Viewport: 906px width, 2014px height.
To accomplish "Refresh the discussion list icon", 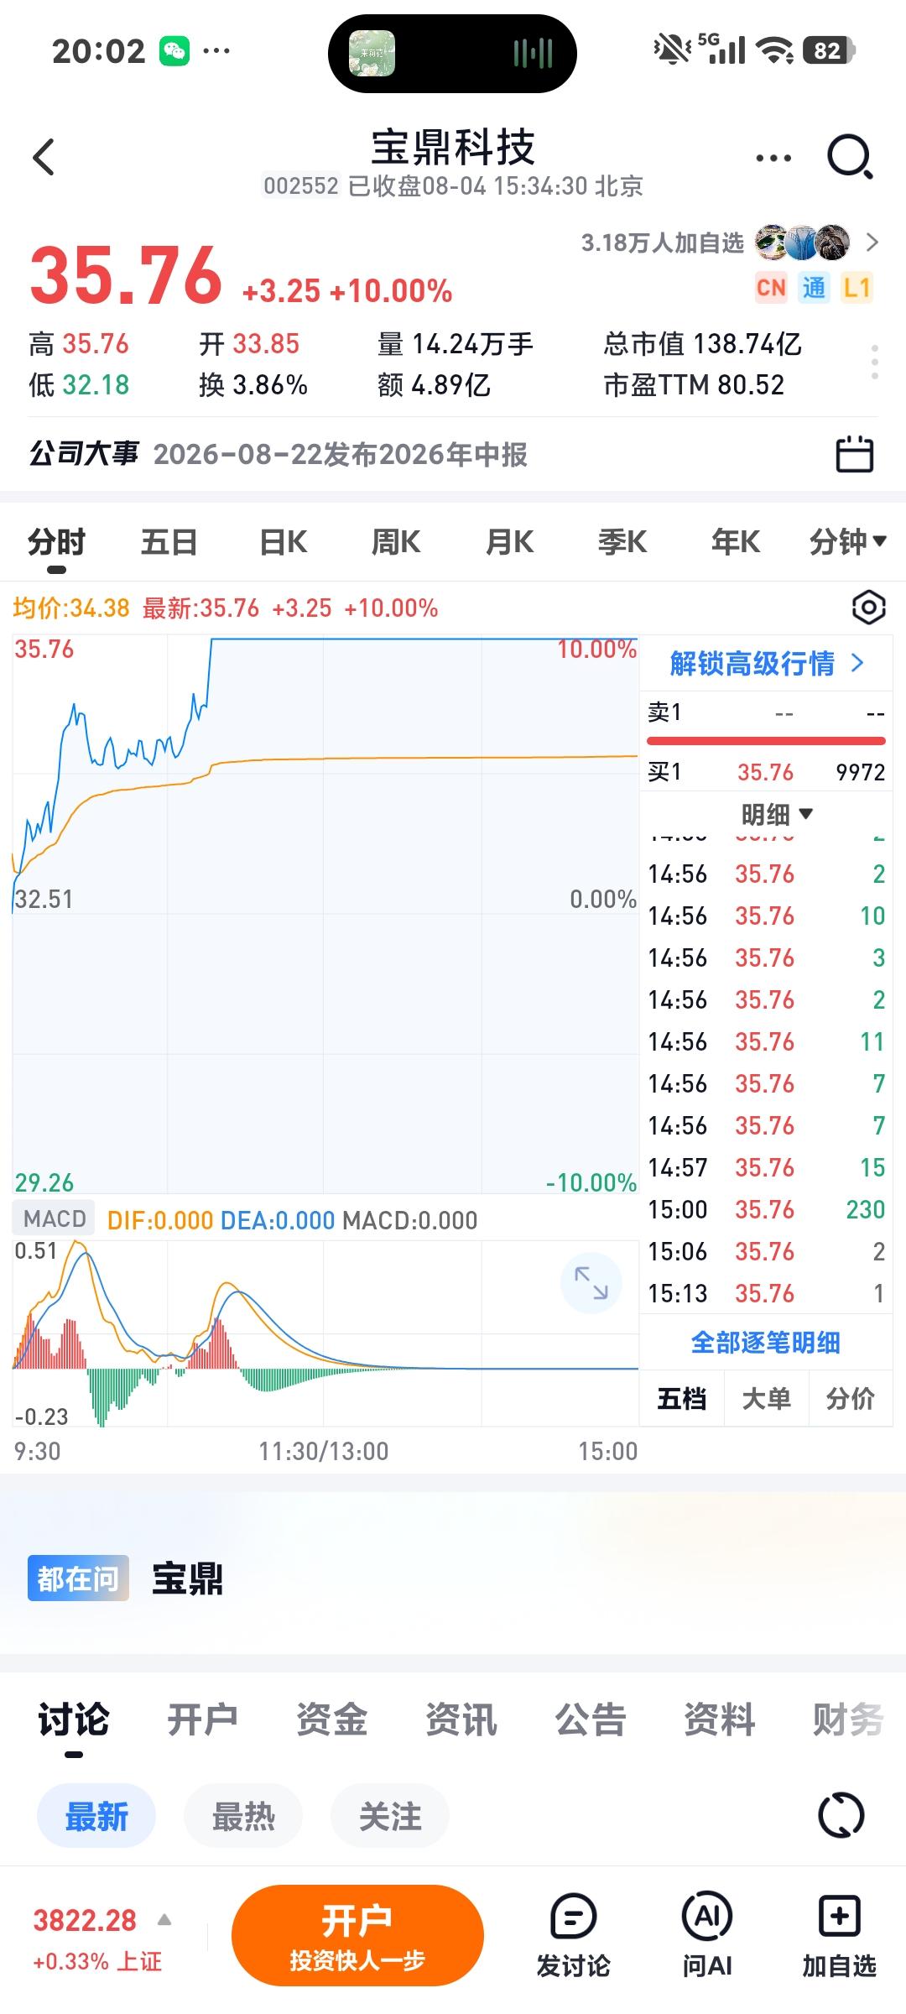I will tap(841, 1816).
